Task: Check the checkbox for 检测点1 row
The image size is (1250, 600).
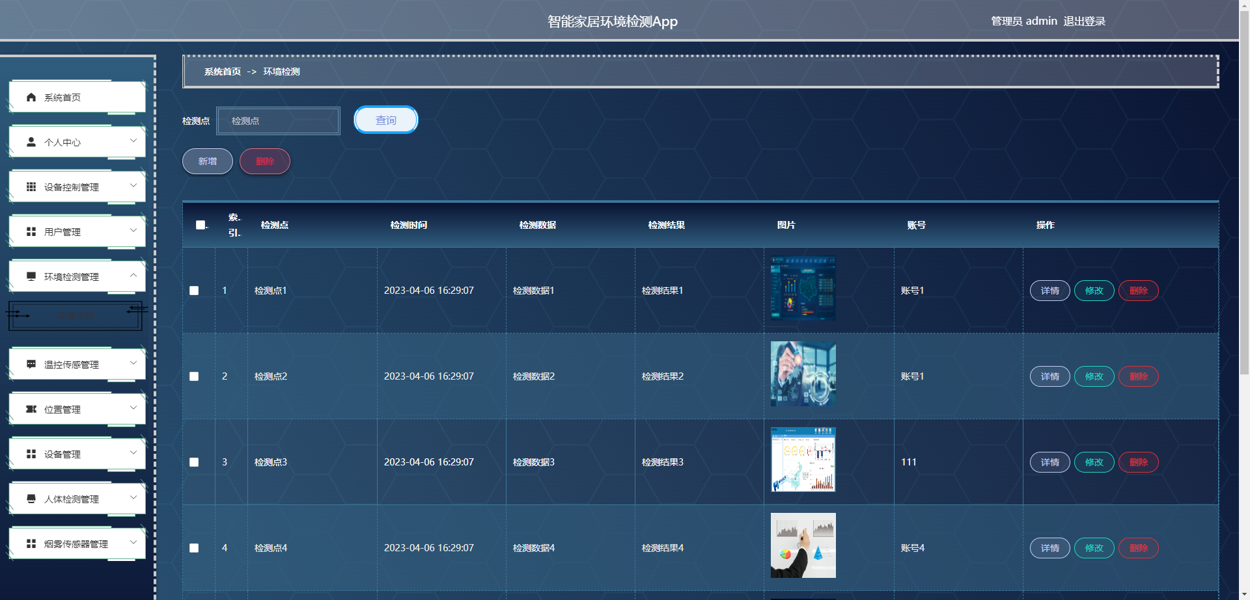Action: click(x=193, y=291)
